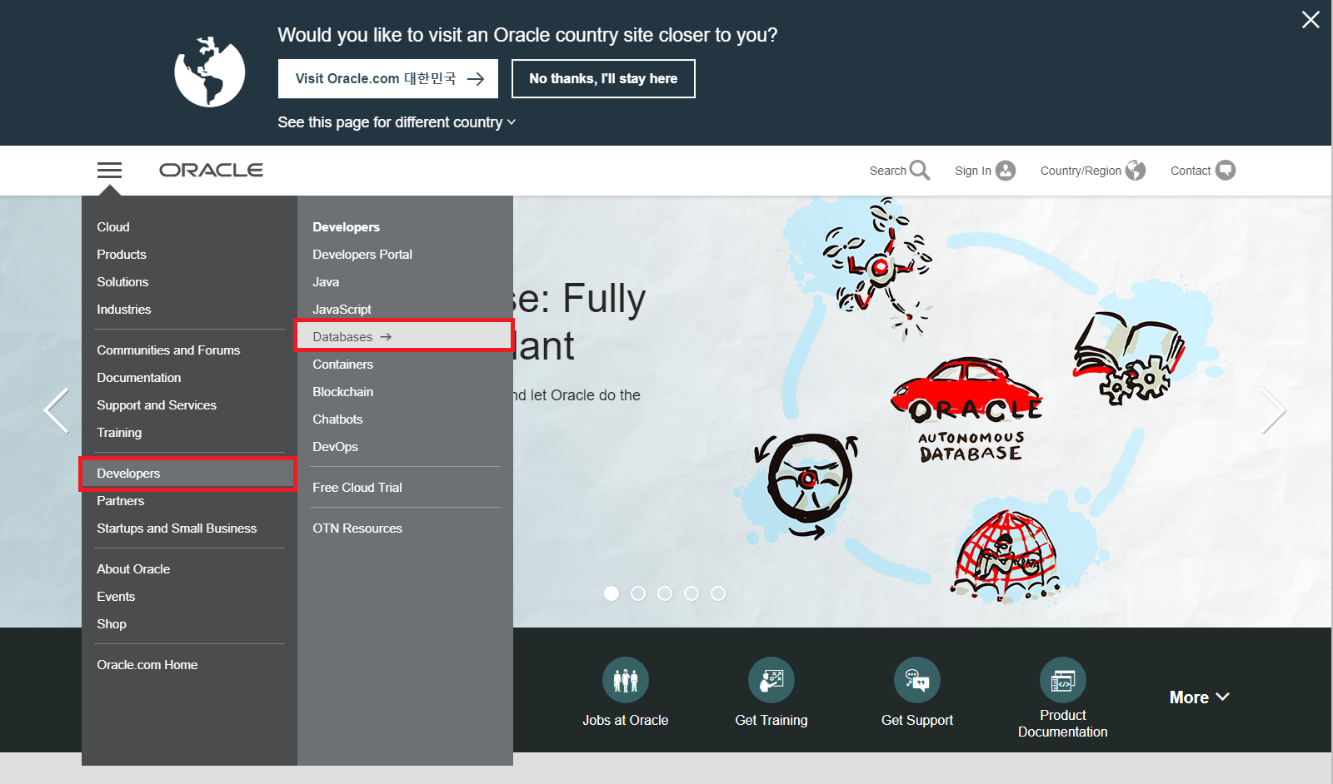1333x784 pixels.
Task: Open the hamburger menu icon
Action: click(x=109, y=171)
